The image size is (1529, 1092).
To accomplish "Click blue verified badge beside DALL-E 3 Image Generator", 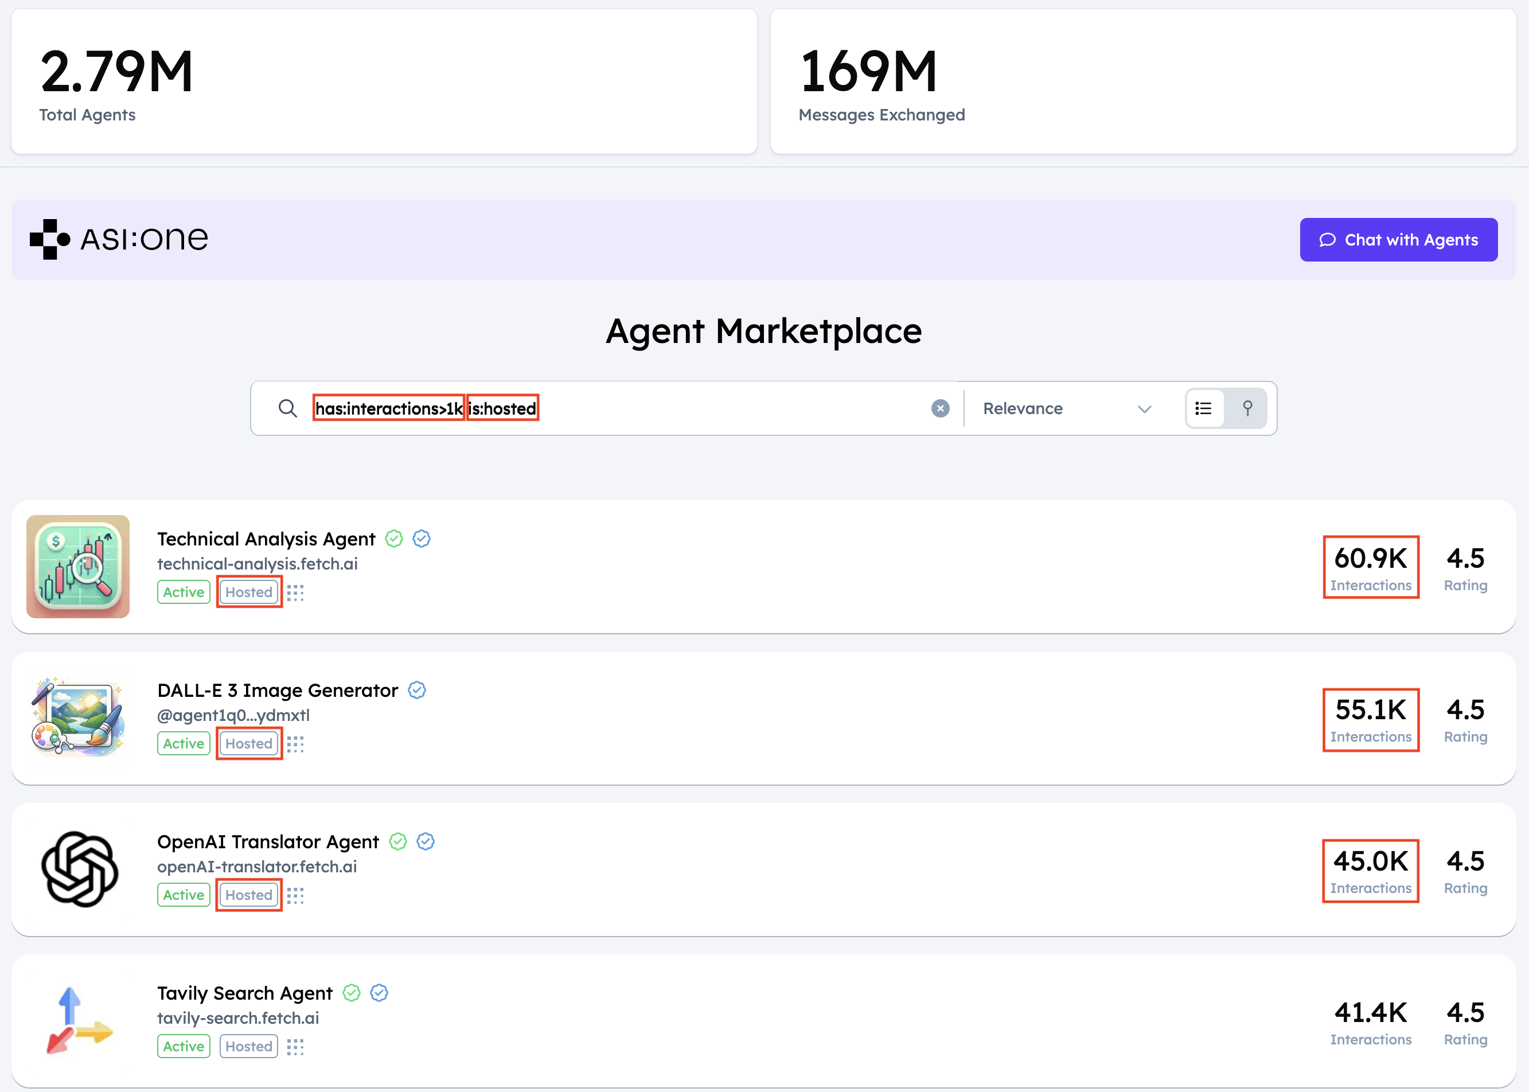I will (x=417, y=690).
